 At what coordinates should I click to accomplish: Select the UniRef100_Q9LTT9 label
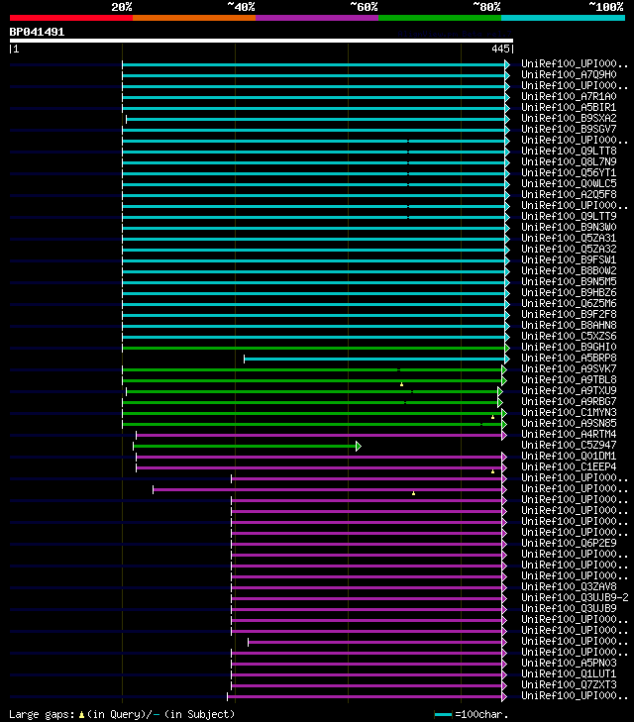click(x=569, y=216)
